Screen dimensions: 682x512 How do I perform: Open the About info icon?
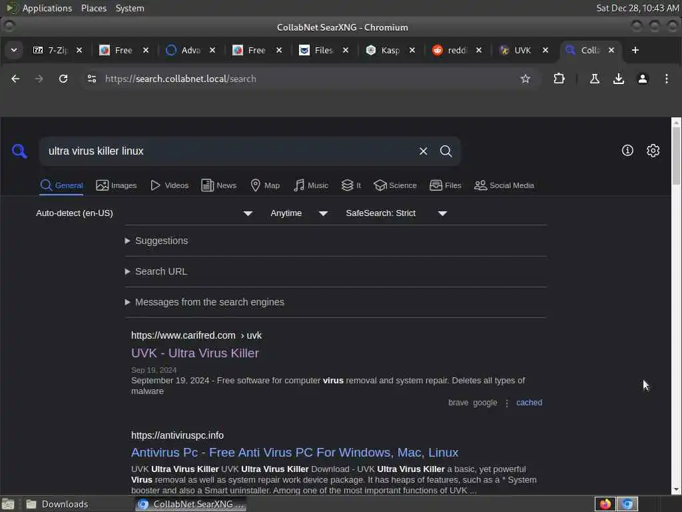coord(627,151)
